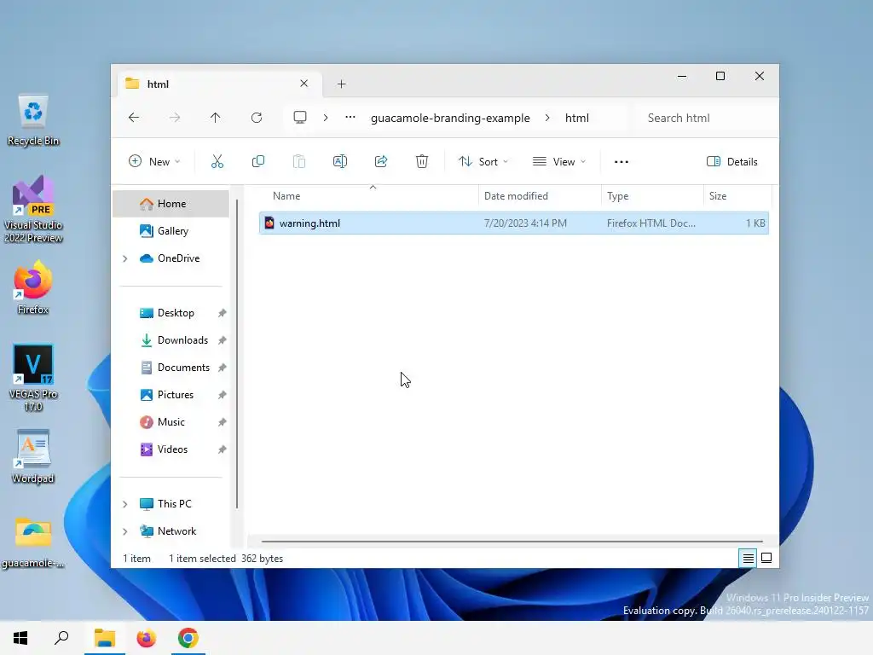The height and width of the screenshot is (655, 873).
Task: Close the html tab
Action: tap(304, 84)
